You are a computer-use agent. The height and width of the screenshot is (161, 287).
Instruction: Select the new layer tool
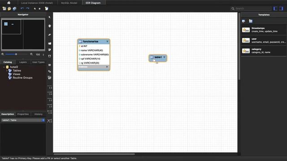[49, 43]
